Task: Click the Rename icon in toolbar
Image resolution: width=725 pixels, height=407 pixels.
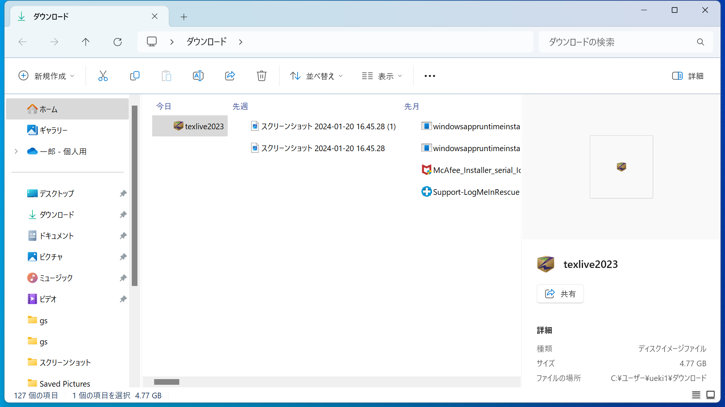Action: 198,76
